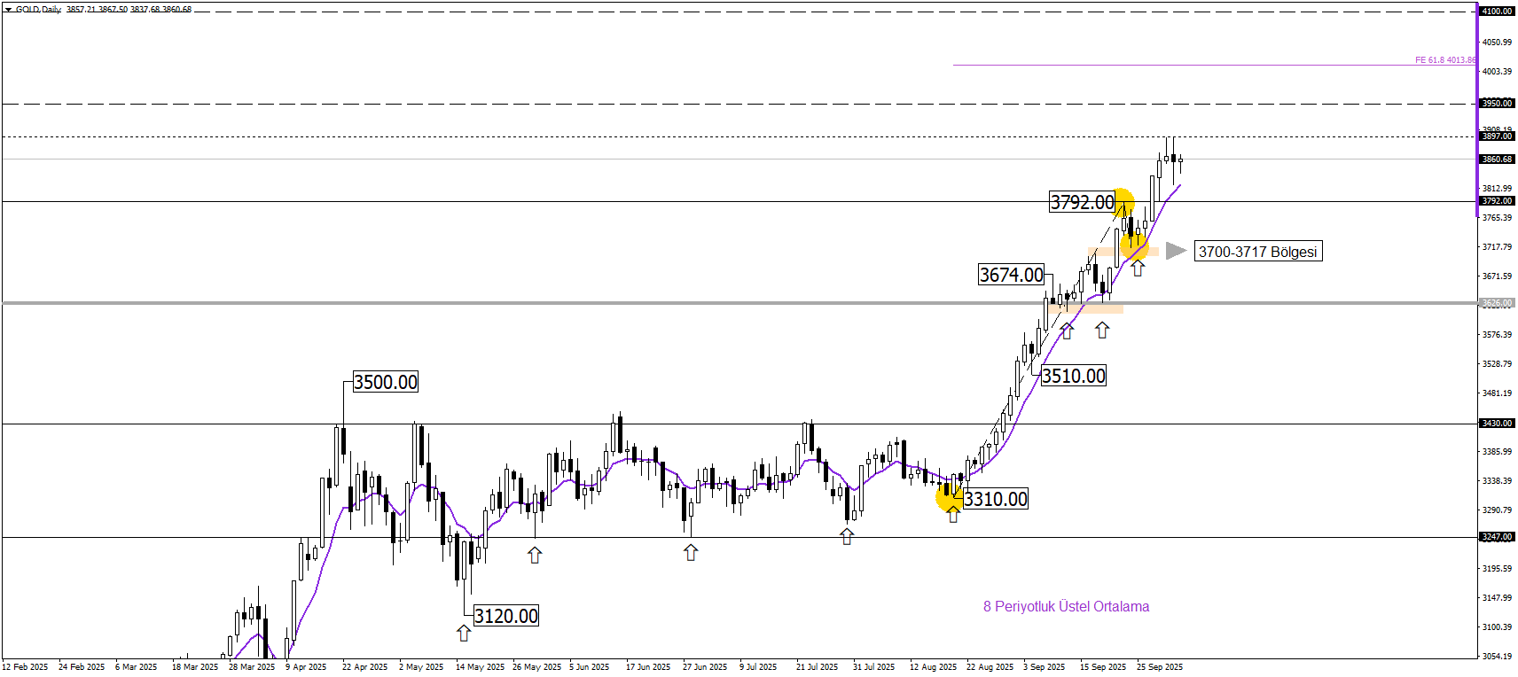Click the gray arrow pointing to 3700-3717 Bölgesi
Image resolution: width=1518 pixels, height=677 pixels.
(x=1176, y=251)
